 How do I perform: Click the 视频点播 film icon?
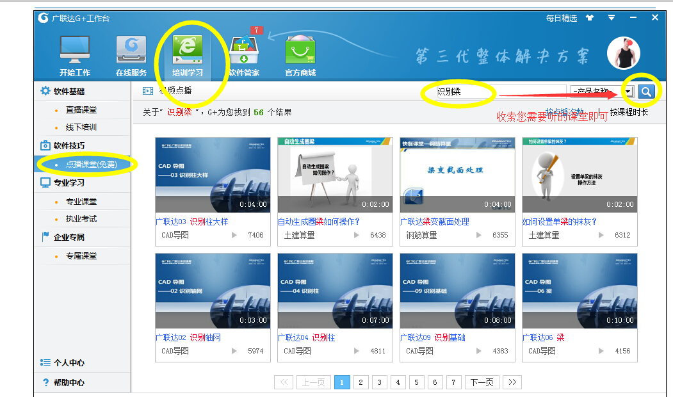coord(148,90)
